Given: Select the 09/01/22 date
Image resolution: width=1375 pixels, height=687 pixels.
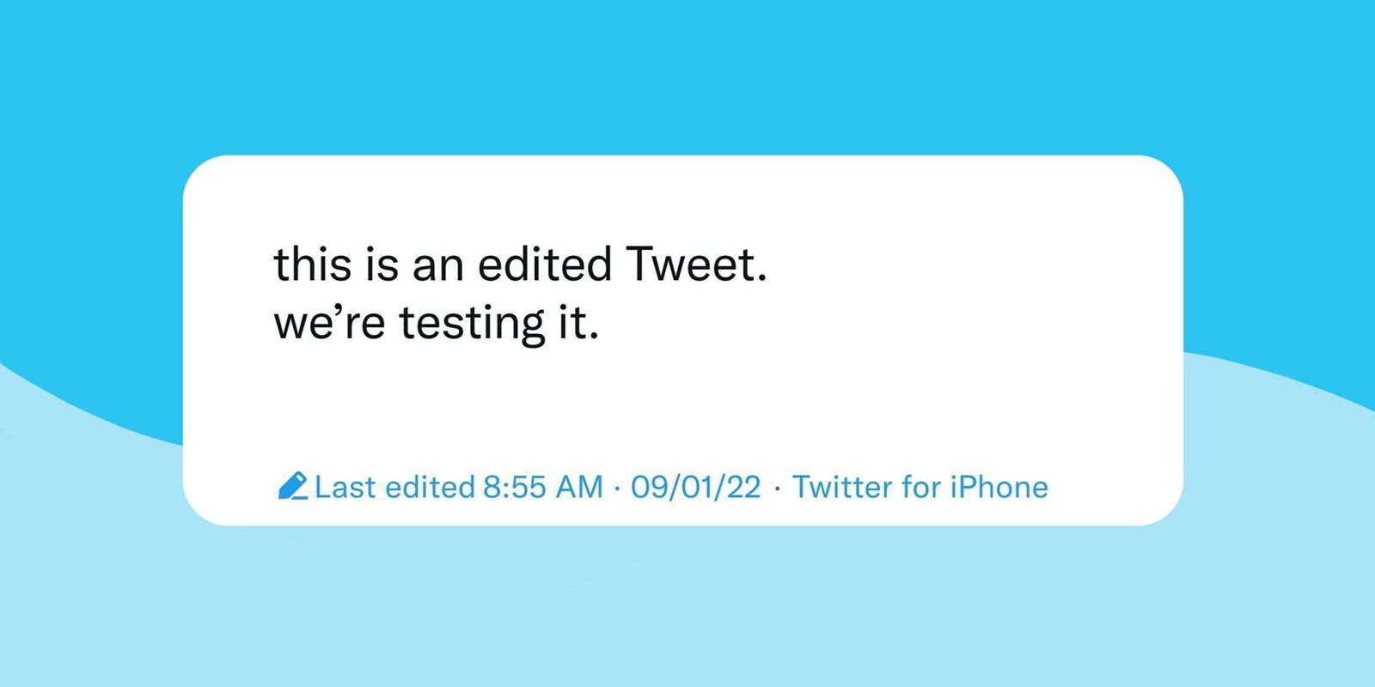Looking at the screenshot, I should click(x=695, y=487).
